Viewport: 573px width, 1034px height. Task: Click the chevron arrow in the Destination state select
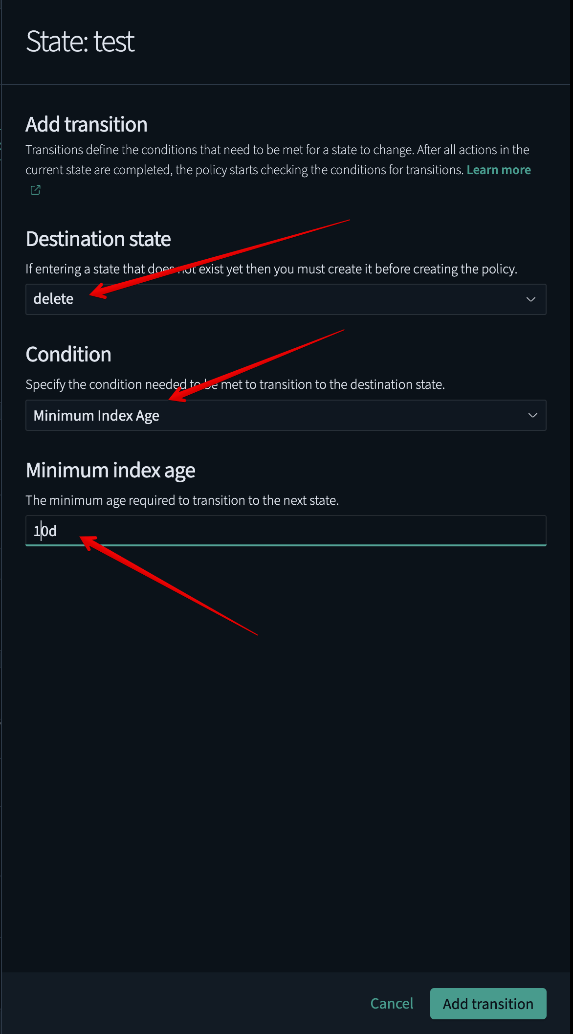click(530, 299)
